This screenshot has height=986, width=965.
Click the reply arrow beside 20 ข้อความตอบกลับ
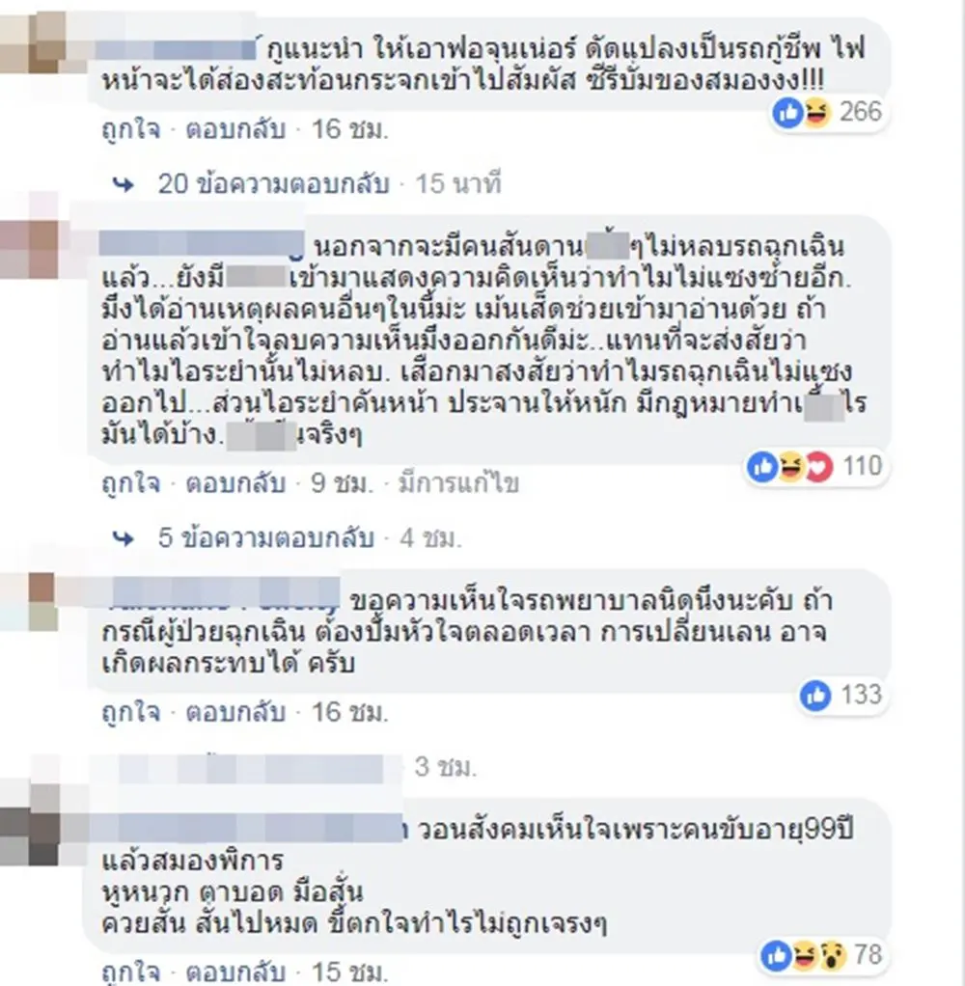124,185
